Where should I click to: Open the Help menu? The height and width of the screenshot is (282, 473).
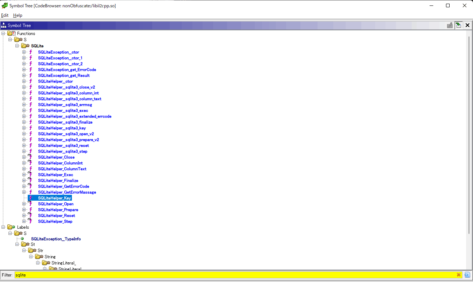click(18, 15)
